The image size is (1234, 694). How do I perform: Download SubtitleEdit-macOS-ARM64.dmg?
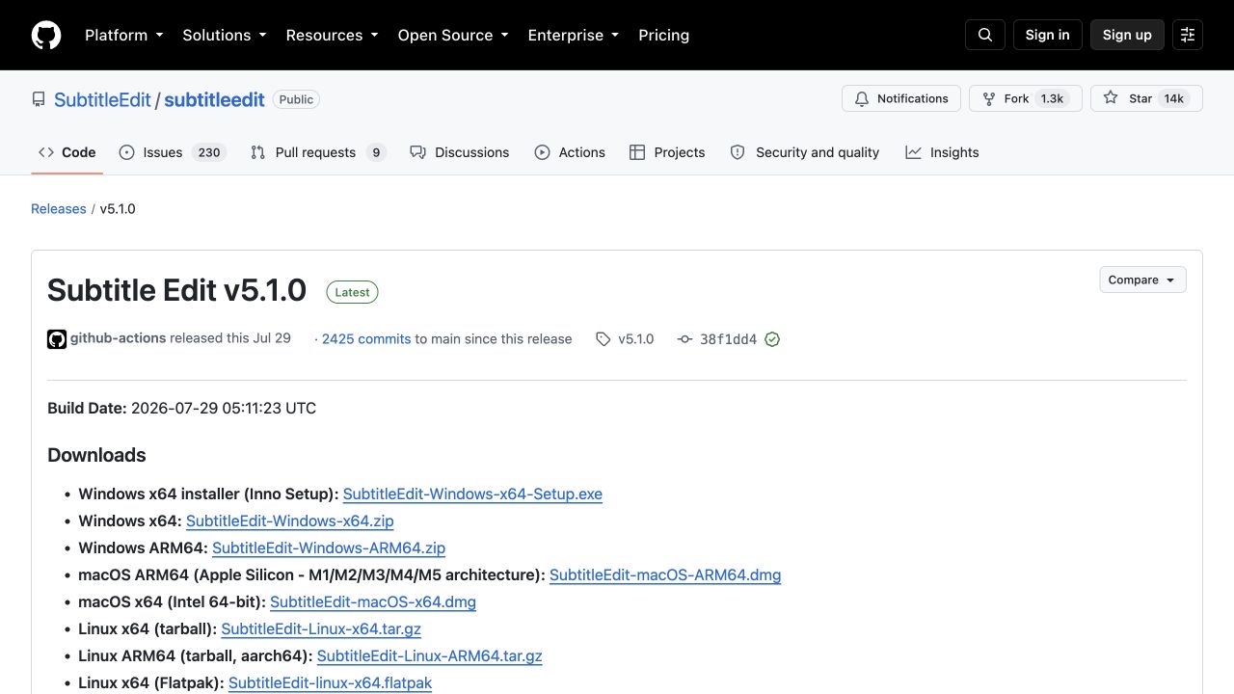665,574
